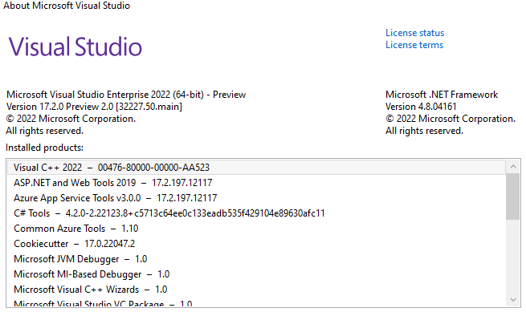Select Azure App Service Tools v3.0.0 row
The image size is (526, 312).
pyautogui.click(x=256, y=198)
